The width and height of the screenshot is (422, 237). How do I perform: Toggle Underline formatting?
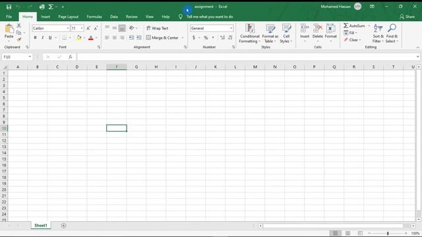pos(50,38)
